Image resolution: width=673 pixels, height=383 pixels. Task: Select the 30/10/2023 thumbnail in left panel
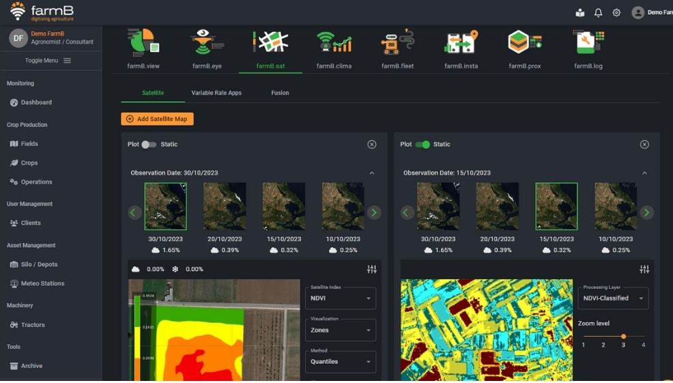[165, 206]
